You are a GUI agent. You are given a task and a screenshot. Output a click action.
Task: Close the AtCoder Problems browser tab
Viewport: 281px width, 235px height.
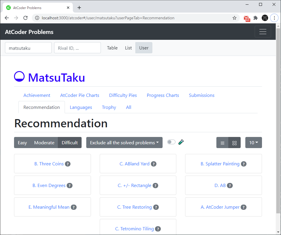click(x=68, y=8)
